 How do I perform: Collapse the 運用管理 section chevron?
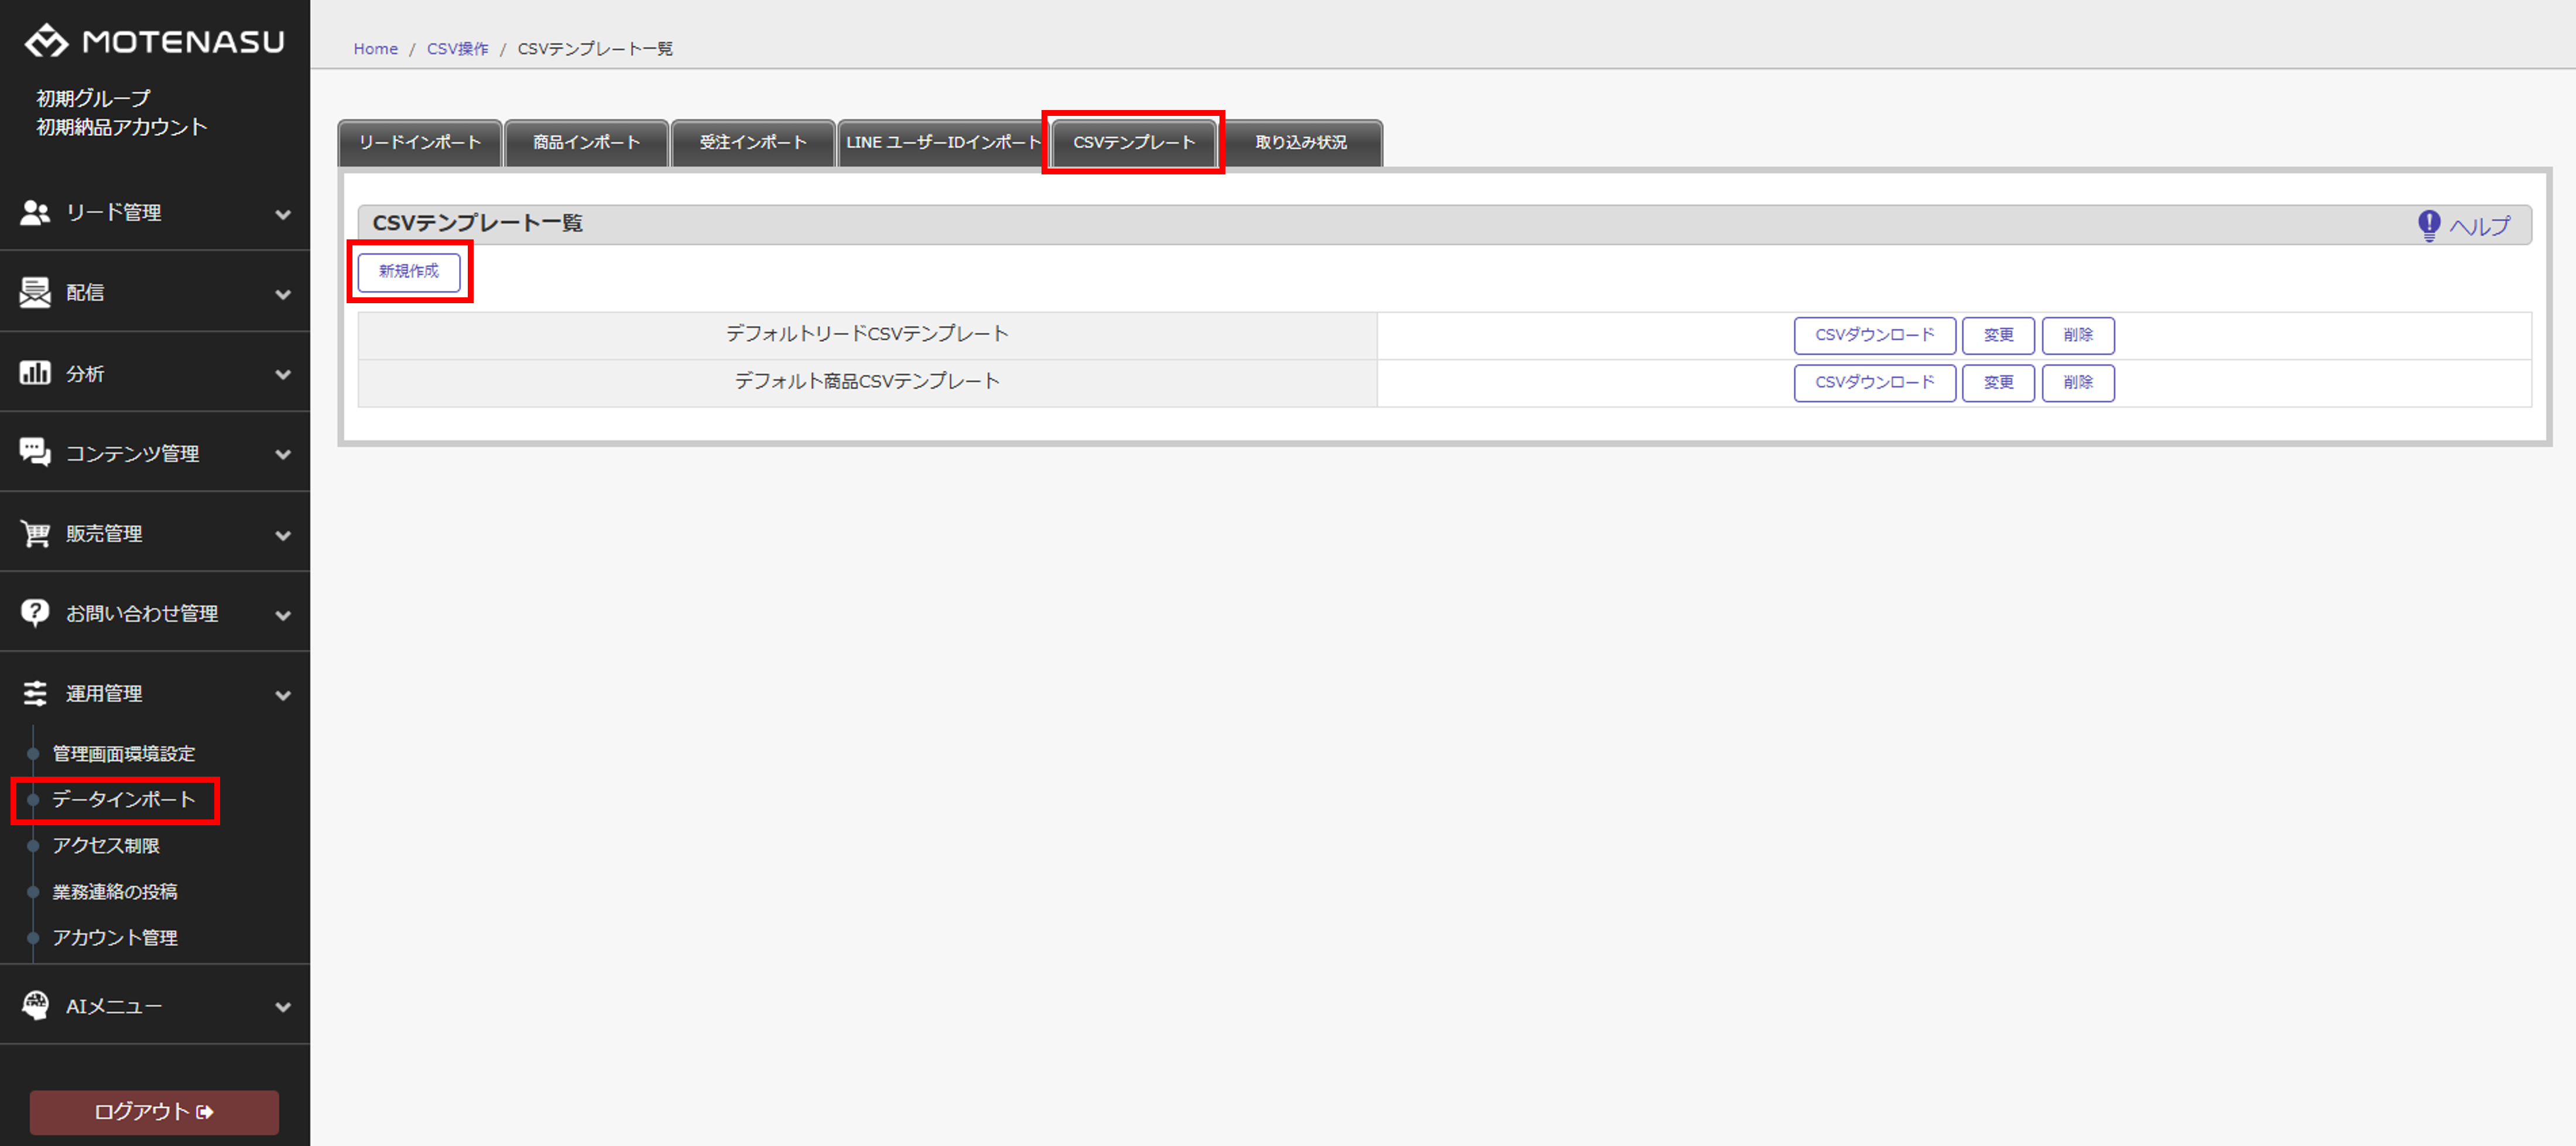(x=283, y=695)
